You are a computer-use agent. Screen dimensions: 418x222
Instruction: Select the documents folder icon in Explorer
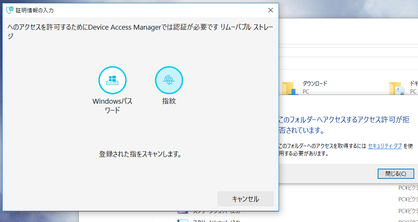click(397, 88)
